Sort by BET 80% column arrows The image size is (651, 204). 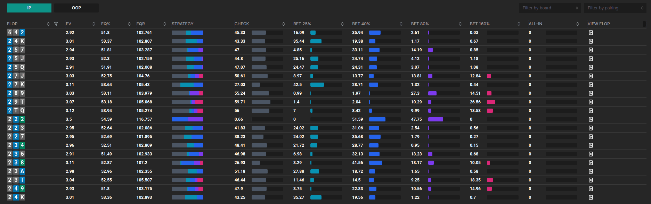460,24
